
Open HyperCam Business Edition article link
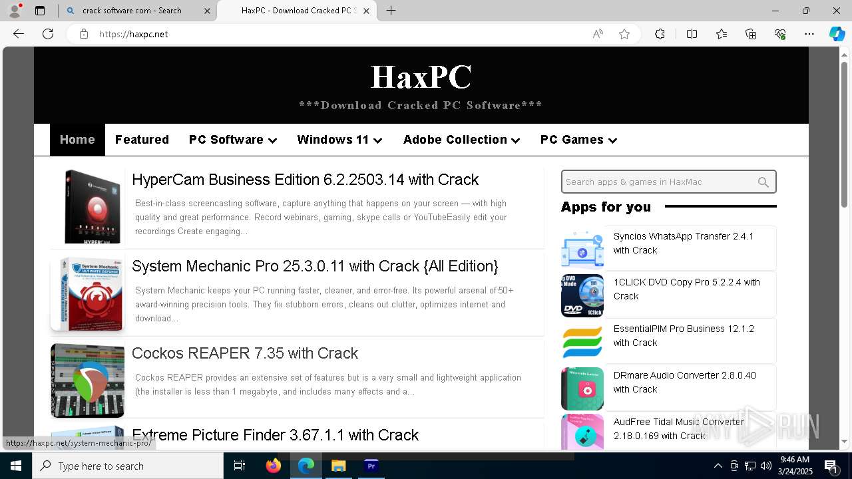coord(305,180)
